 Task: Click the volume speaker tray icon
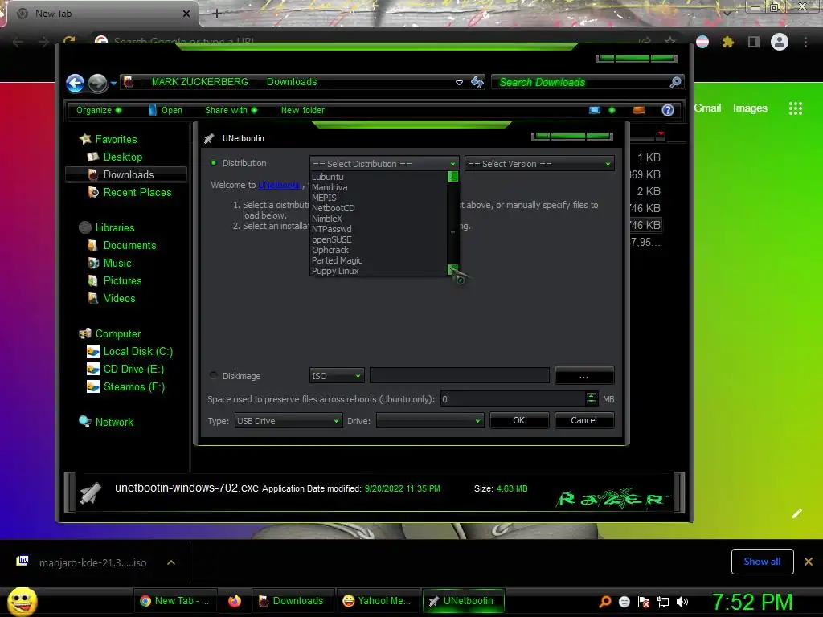tap(682, 602)
